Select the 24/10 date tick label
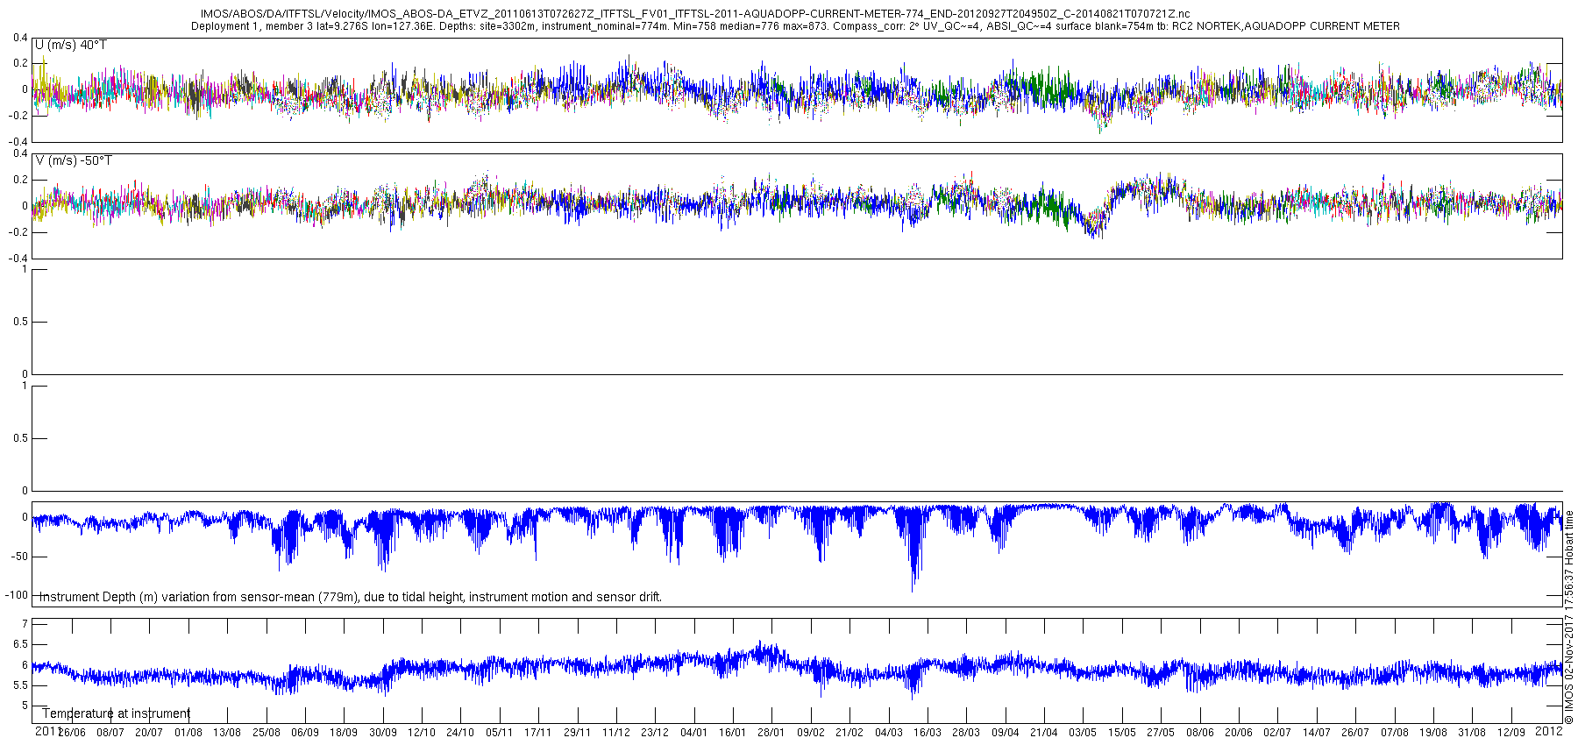Screen dimensions: 1578x745 [460, 733]
